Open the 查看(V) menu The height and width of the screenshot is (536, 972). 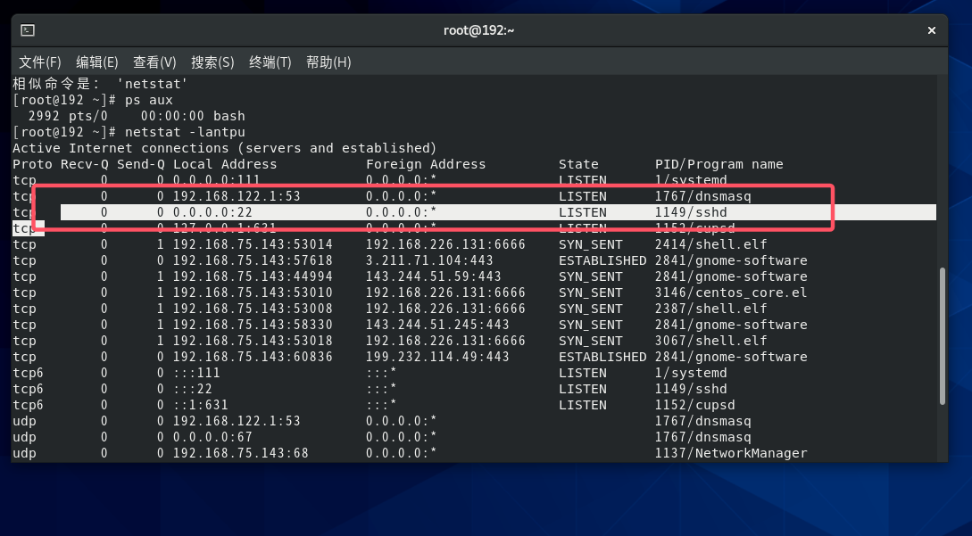coord(154,62)
